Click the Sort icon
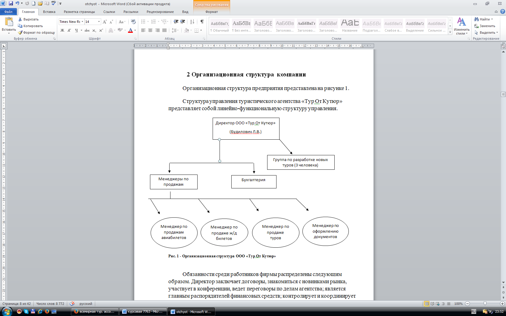 [x=192, y=22]
